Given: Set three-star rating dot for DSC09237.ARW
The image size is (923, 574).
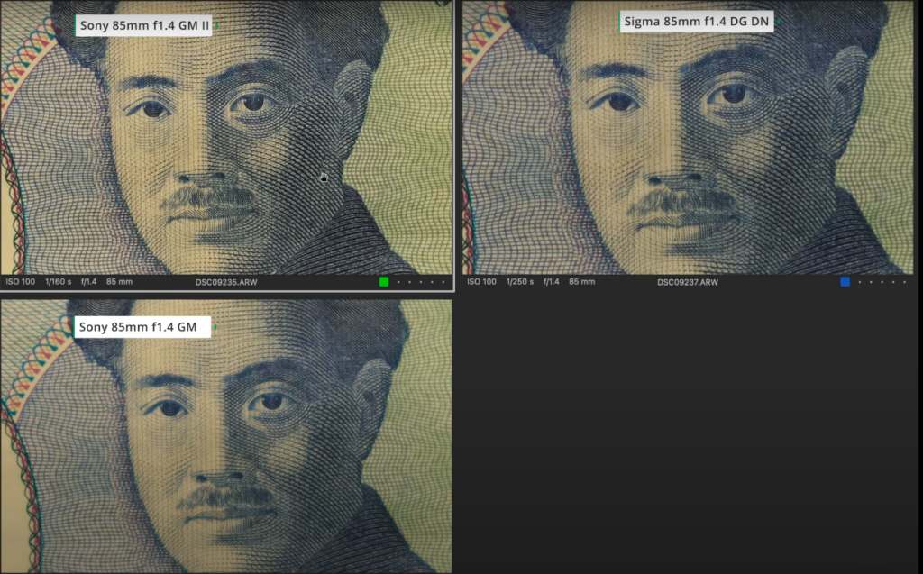Looking at the screenshot, I should [x=882, y=282].
